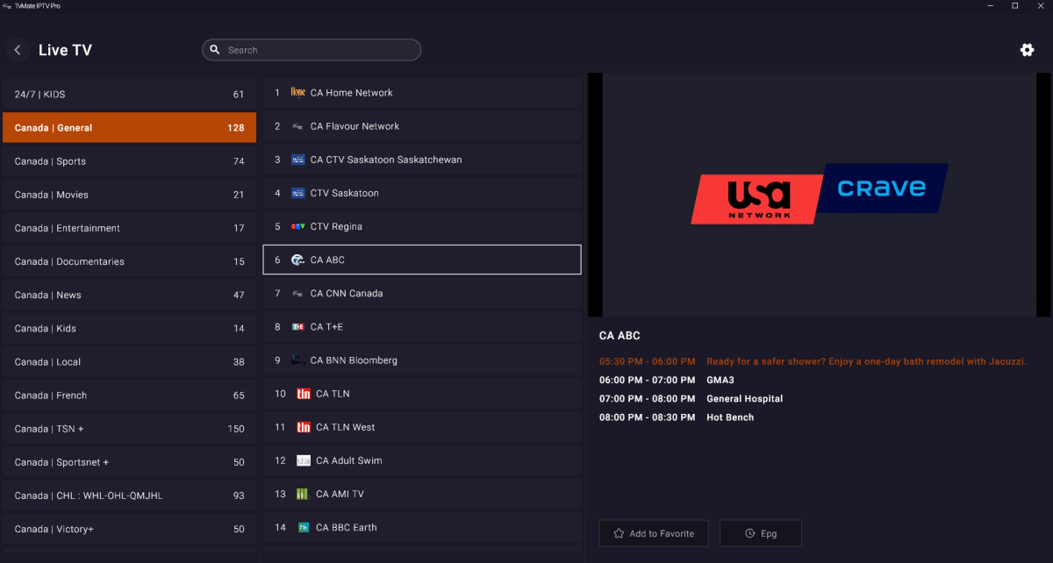Click the search magnifier icon
This screenshot has height=563, width=1053.
pyautogui.click(x=215, y=50)
